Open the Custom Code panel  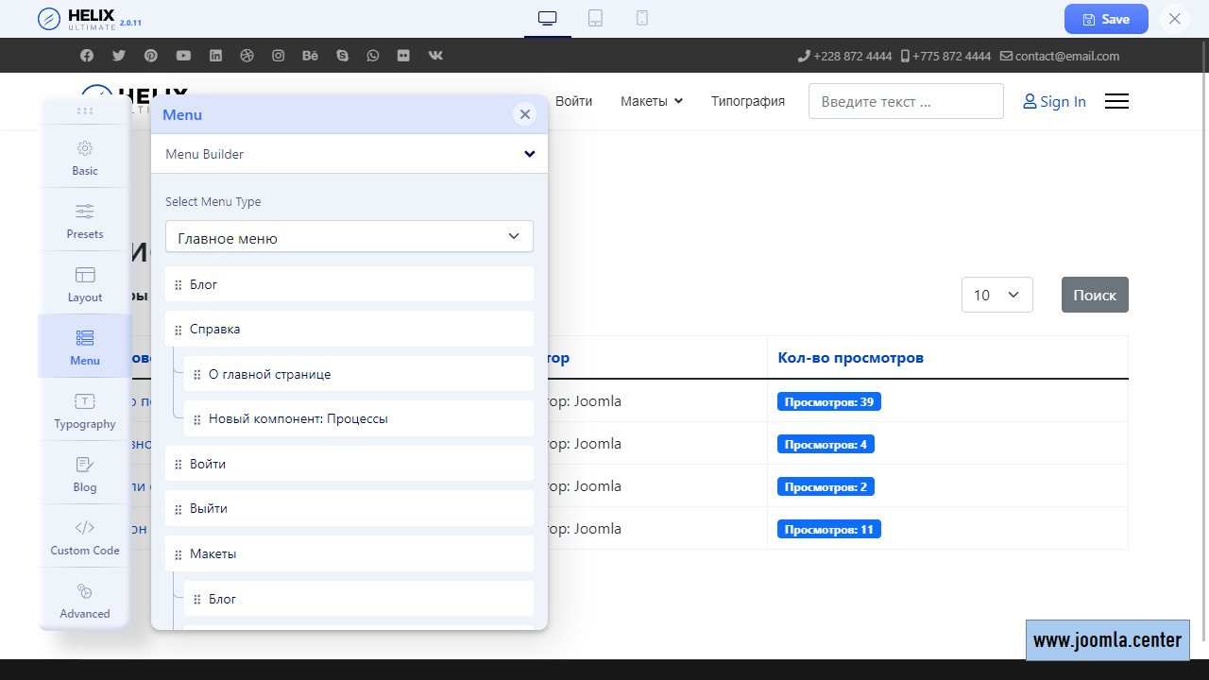pos(85,536)
